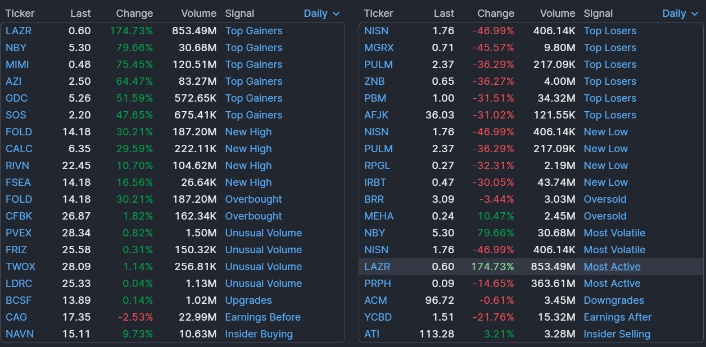Viewport: 706px width, 347px height.
Task: Click the AFJK ticker link
Action: (376, 115)
